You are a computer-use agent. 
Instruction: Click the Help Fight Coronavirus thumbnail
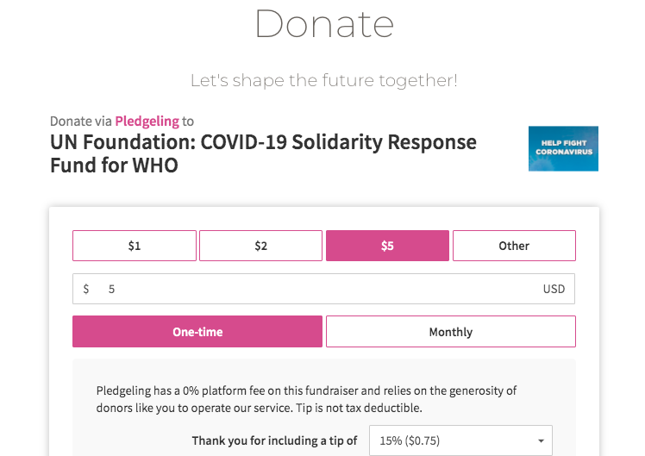pos(563,148)
